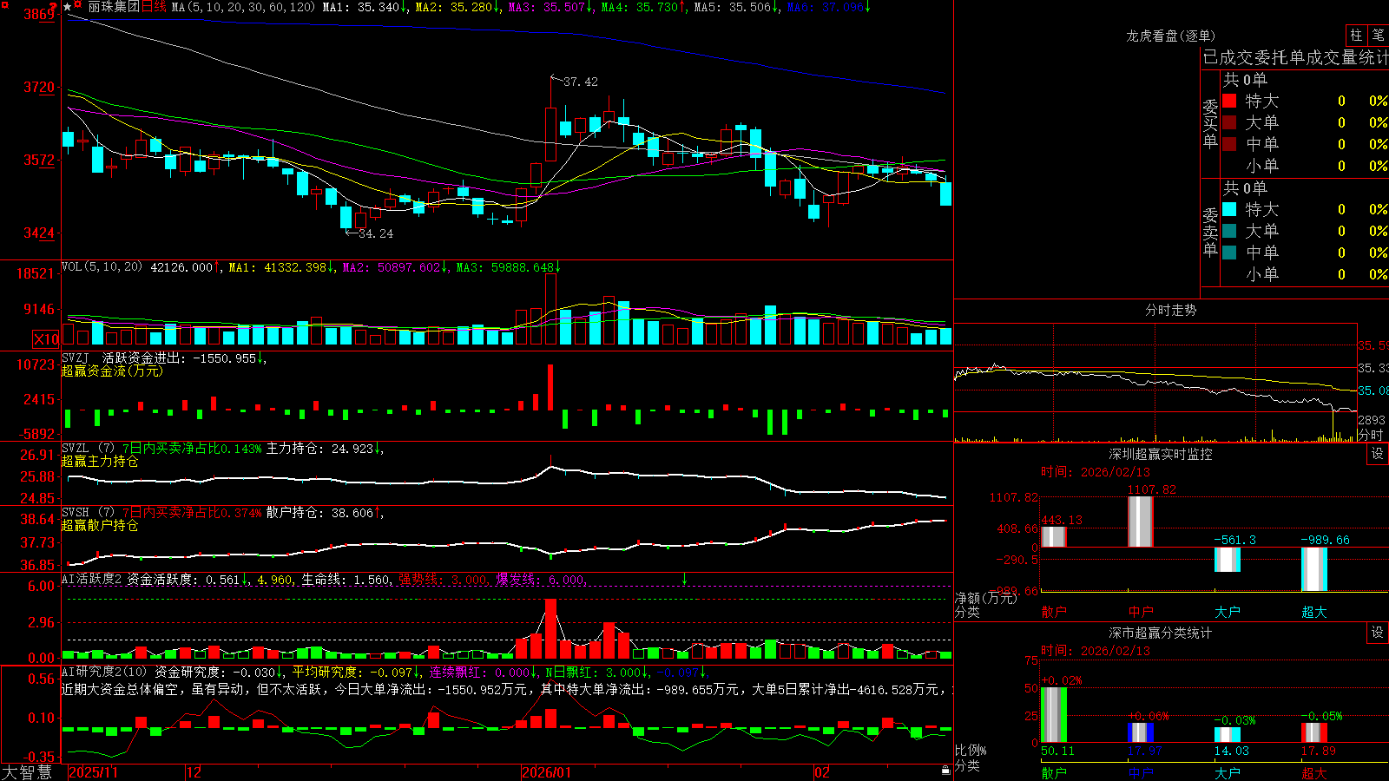Click the X10 volume scale box
This screenshot has height=781, width=1389.
[x=46, y=339]
